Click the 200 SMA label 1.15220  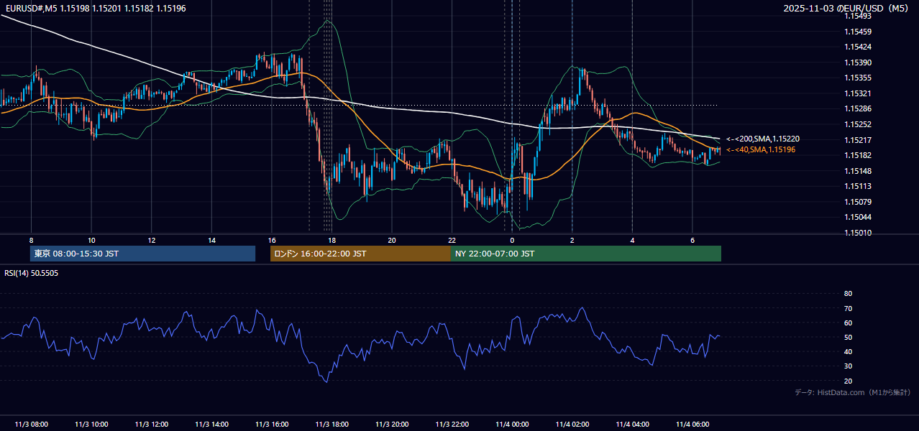(x=763, y=139)
